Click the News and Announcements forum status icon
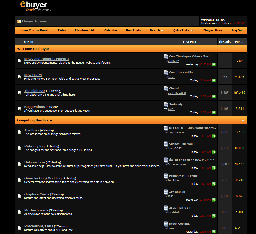The width and height of the screenshot is (256, 234). (x=19, y=61)
